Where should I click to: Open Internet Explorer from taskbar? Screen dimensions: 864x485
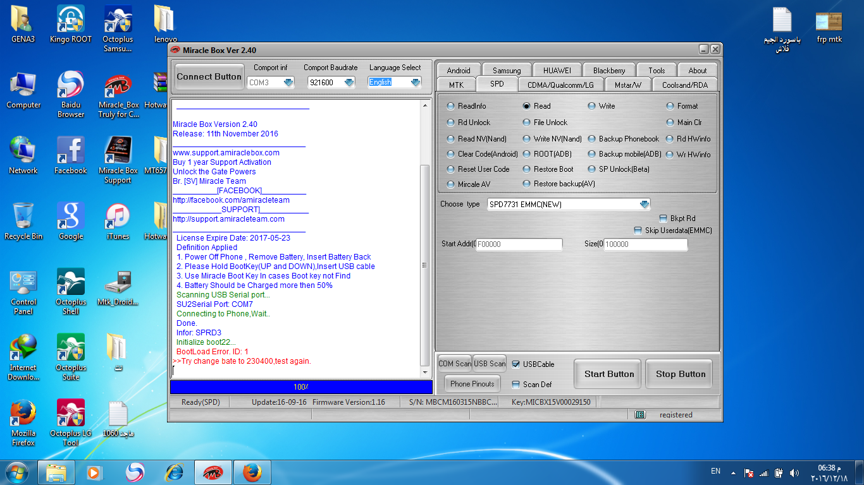pyautogui.click(x=173, y=472)
